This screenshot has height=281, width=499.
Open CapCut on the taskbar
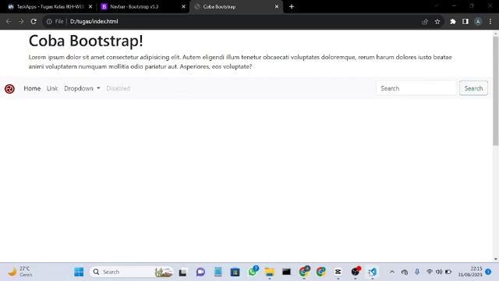click(x=338, y=272)
